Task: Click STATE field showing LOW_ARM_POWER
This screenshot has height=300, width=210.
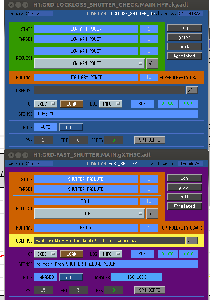Action: coord(86,29)
